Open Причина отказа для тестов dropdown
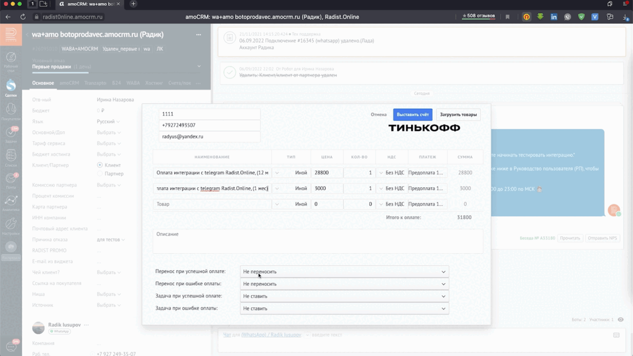The image size is (633, 356). pos(111,239)
